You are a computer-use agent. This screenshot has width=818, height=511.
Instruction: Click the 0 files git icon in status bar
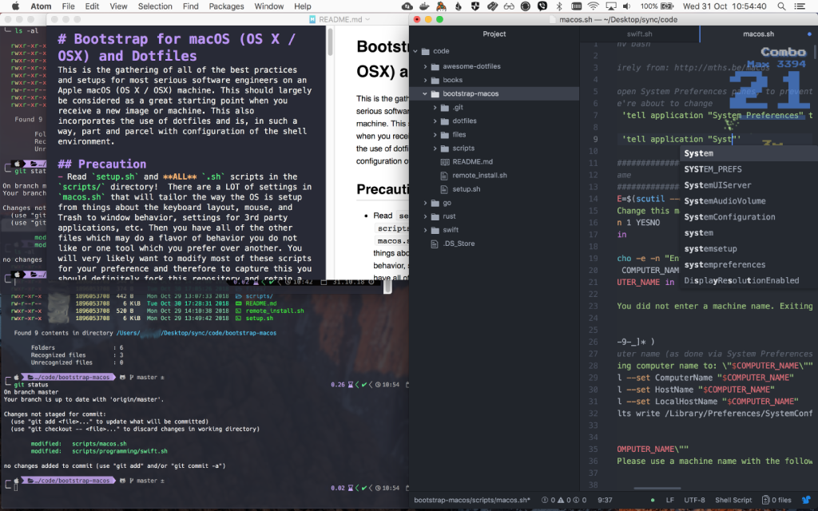[x=776, y=500]
